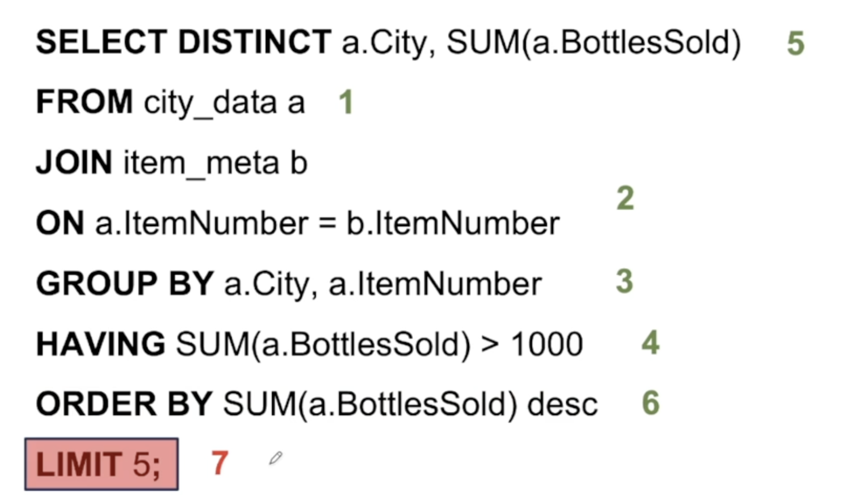The height and width of the screenshot is (501, 852).
Task: Click the red number 7
Action: click(220, 463)
